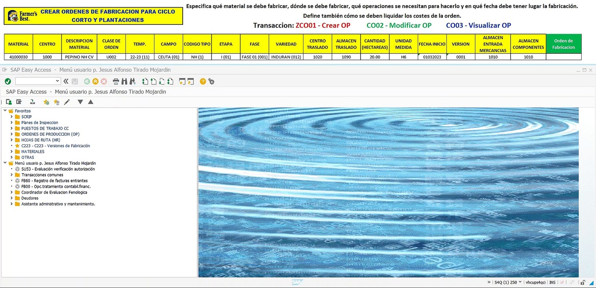Viewport: 596px width, 288px height.
Task: Click the Next Page icon
Action: tap(162, 81)
